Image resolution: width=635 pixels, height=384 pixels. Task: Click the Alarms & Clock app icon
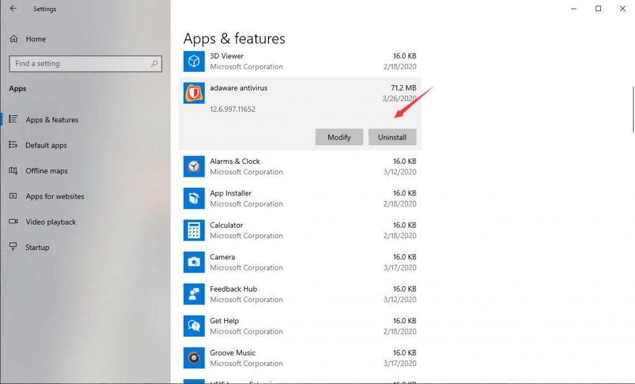click(x=194, y=166)
